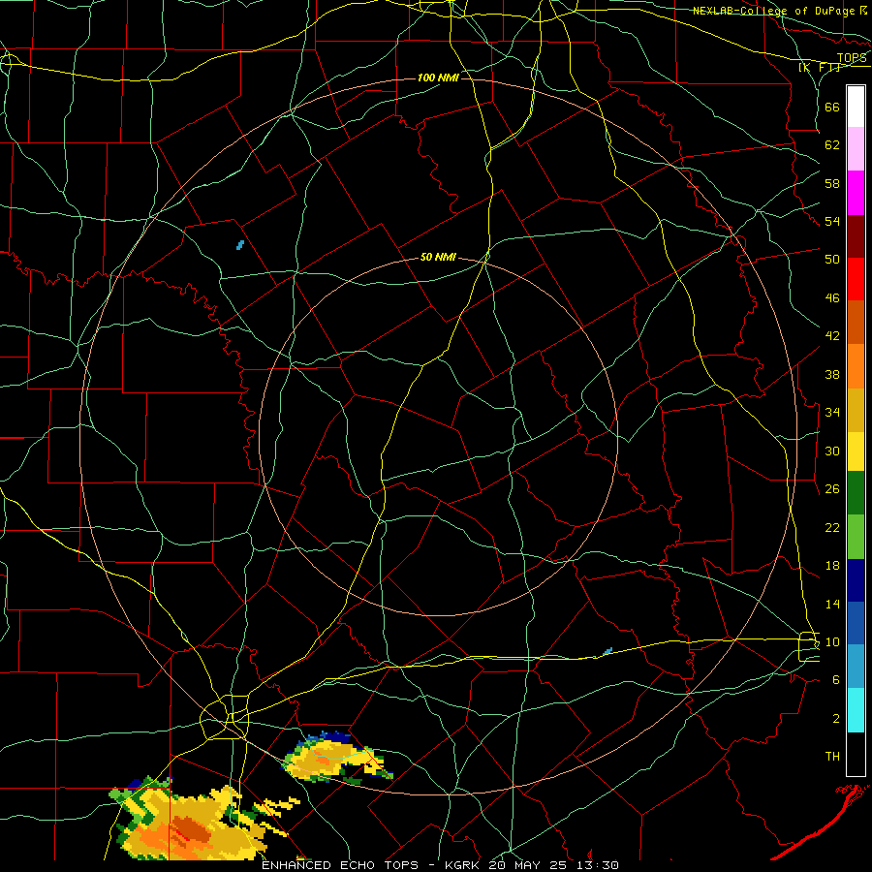Click the dark orange core of the large bottom-left storm
This screenshot has height=872, width=872.
coord(191,829)
